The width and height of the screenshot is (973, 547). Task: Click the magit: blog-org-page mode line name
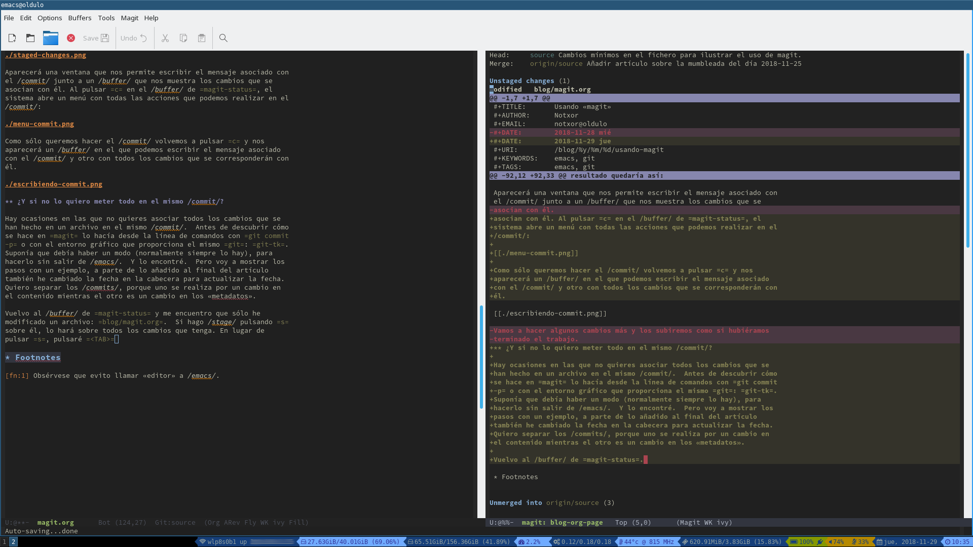click(x=563, y=523)
